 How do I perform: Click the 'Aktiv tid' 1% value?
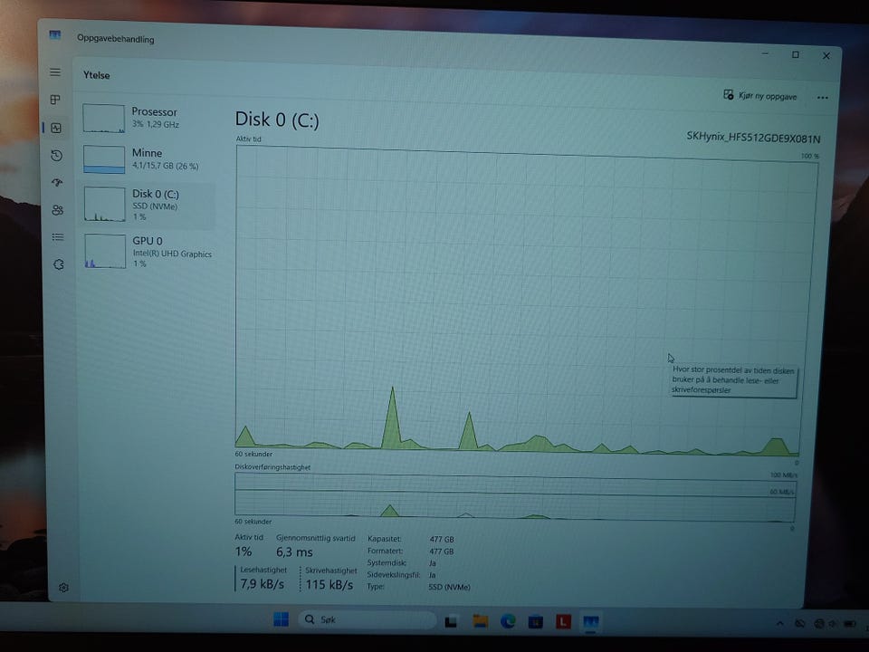(x=244, y=551)
